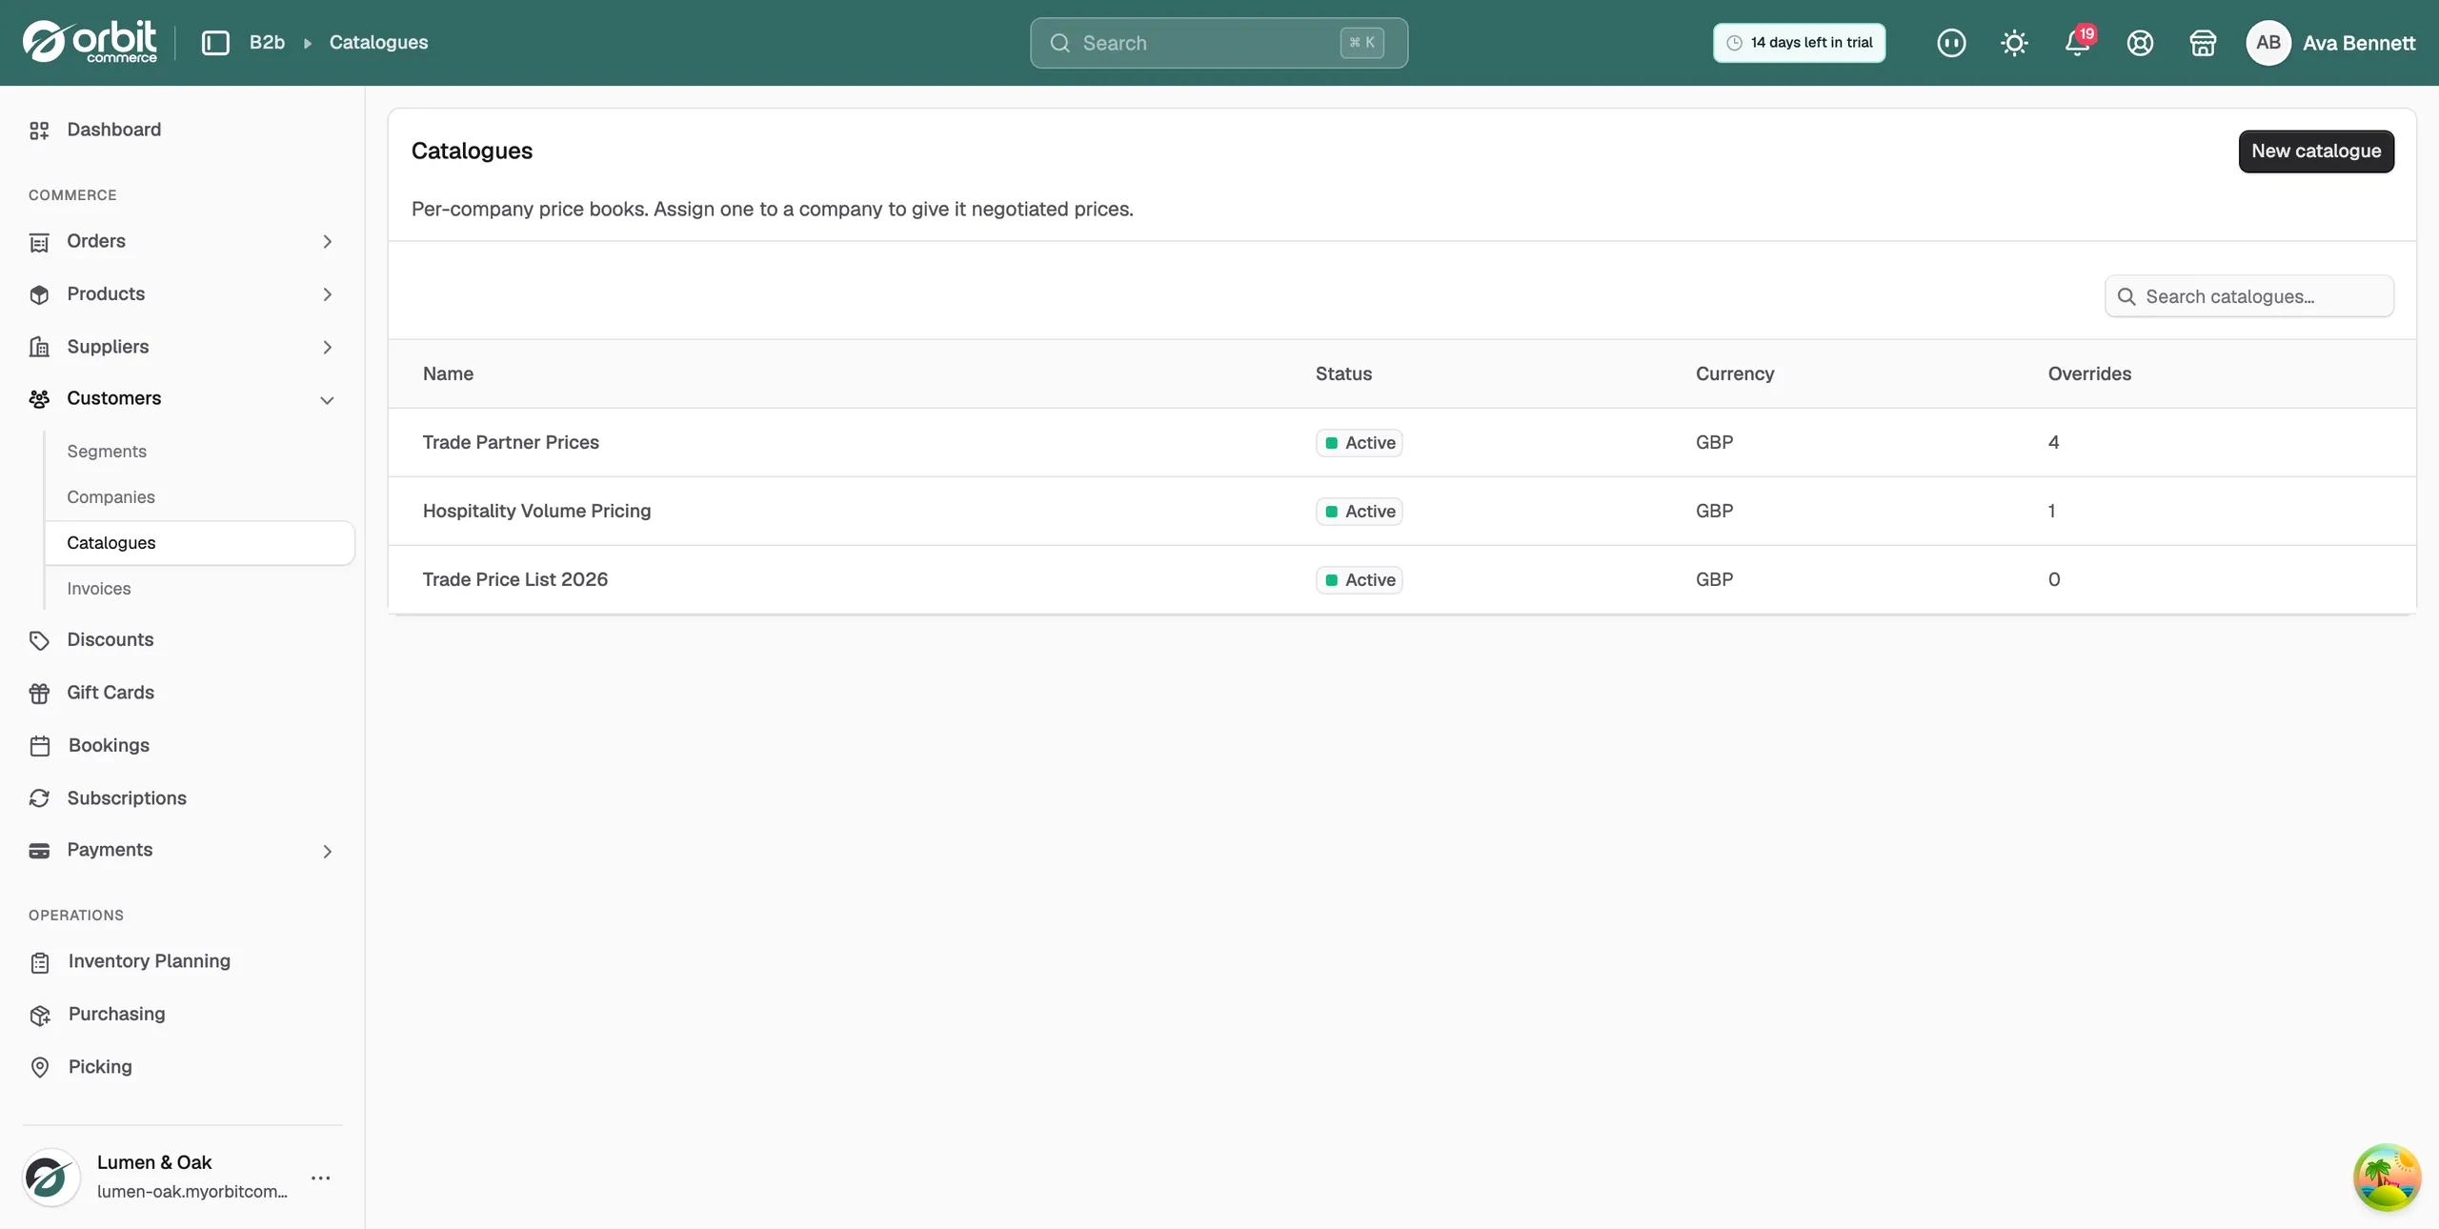This screenshot has height=1229, width=2439.
Task: Open AB avatar user menu
Action: [2268, 43]
